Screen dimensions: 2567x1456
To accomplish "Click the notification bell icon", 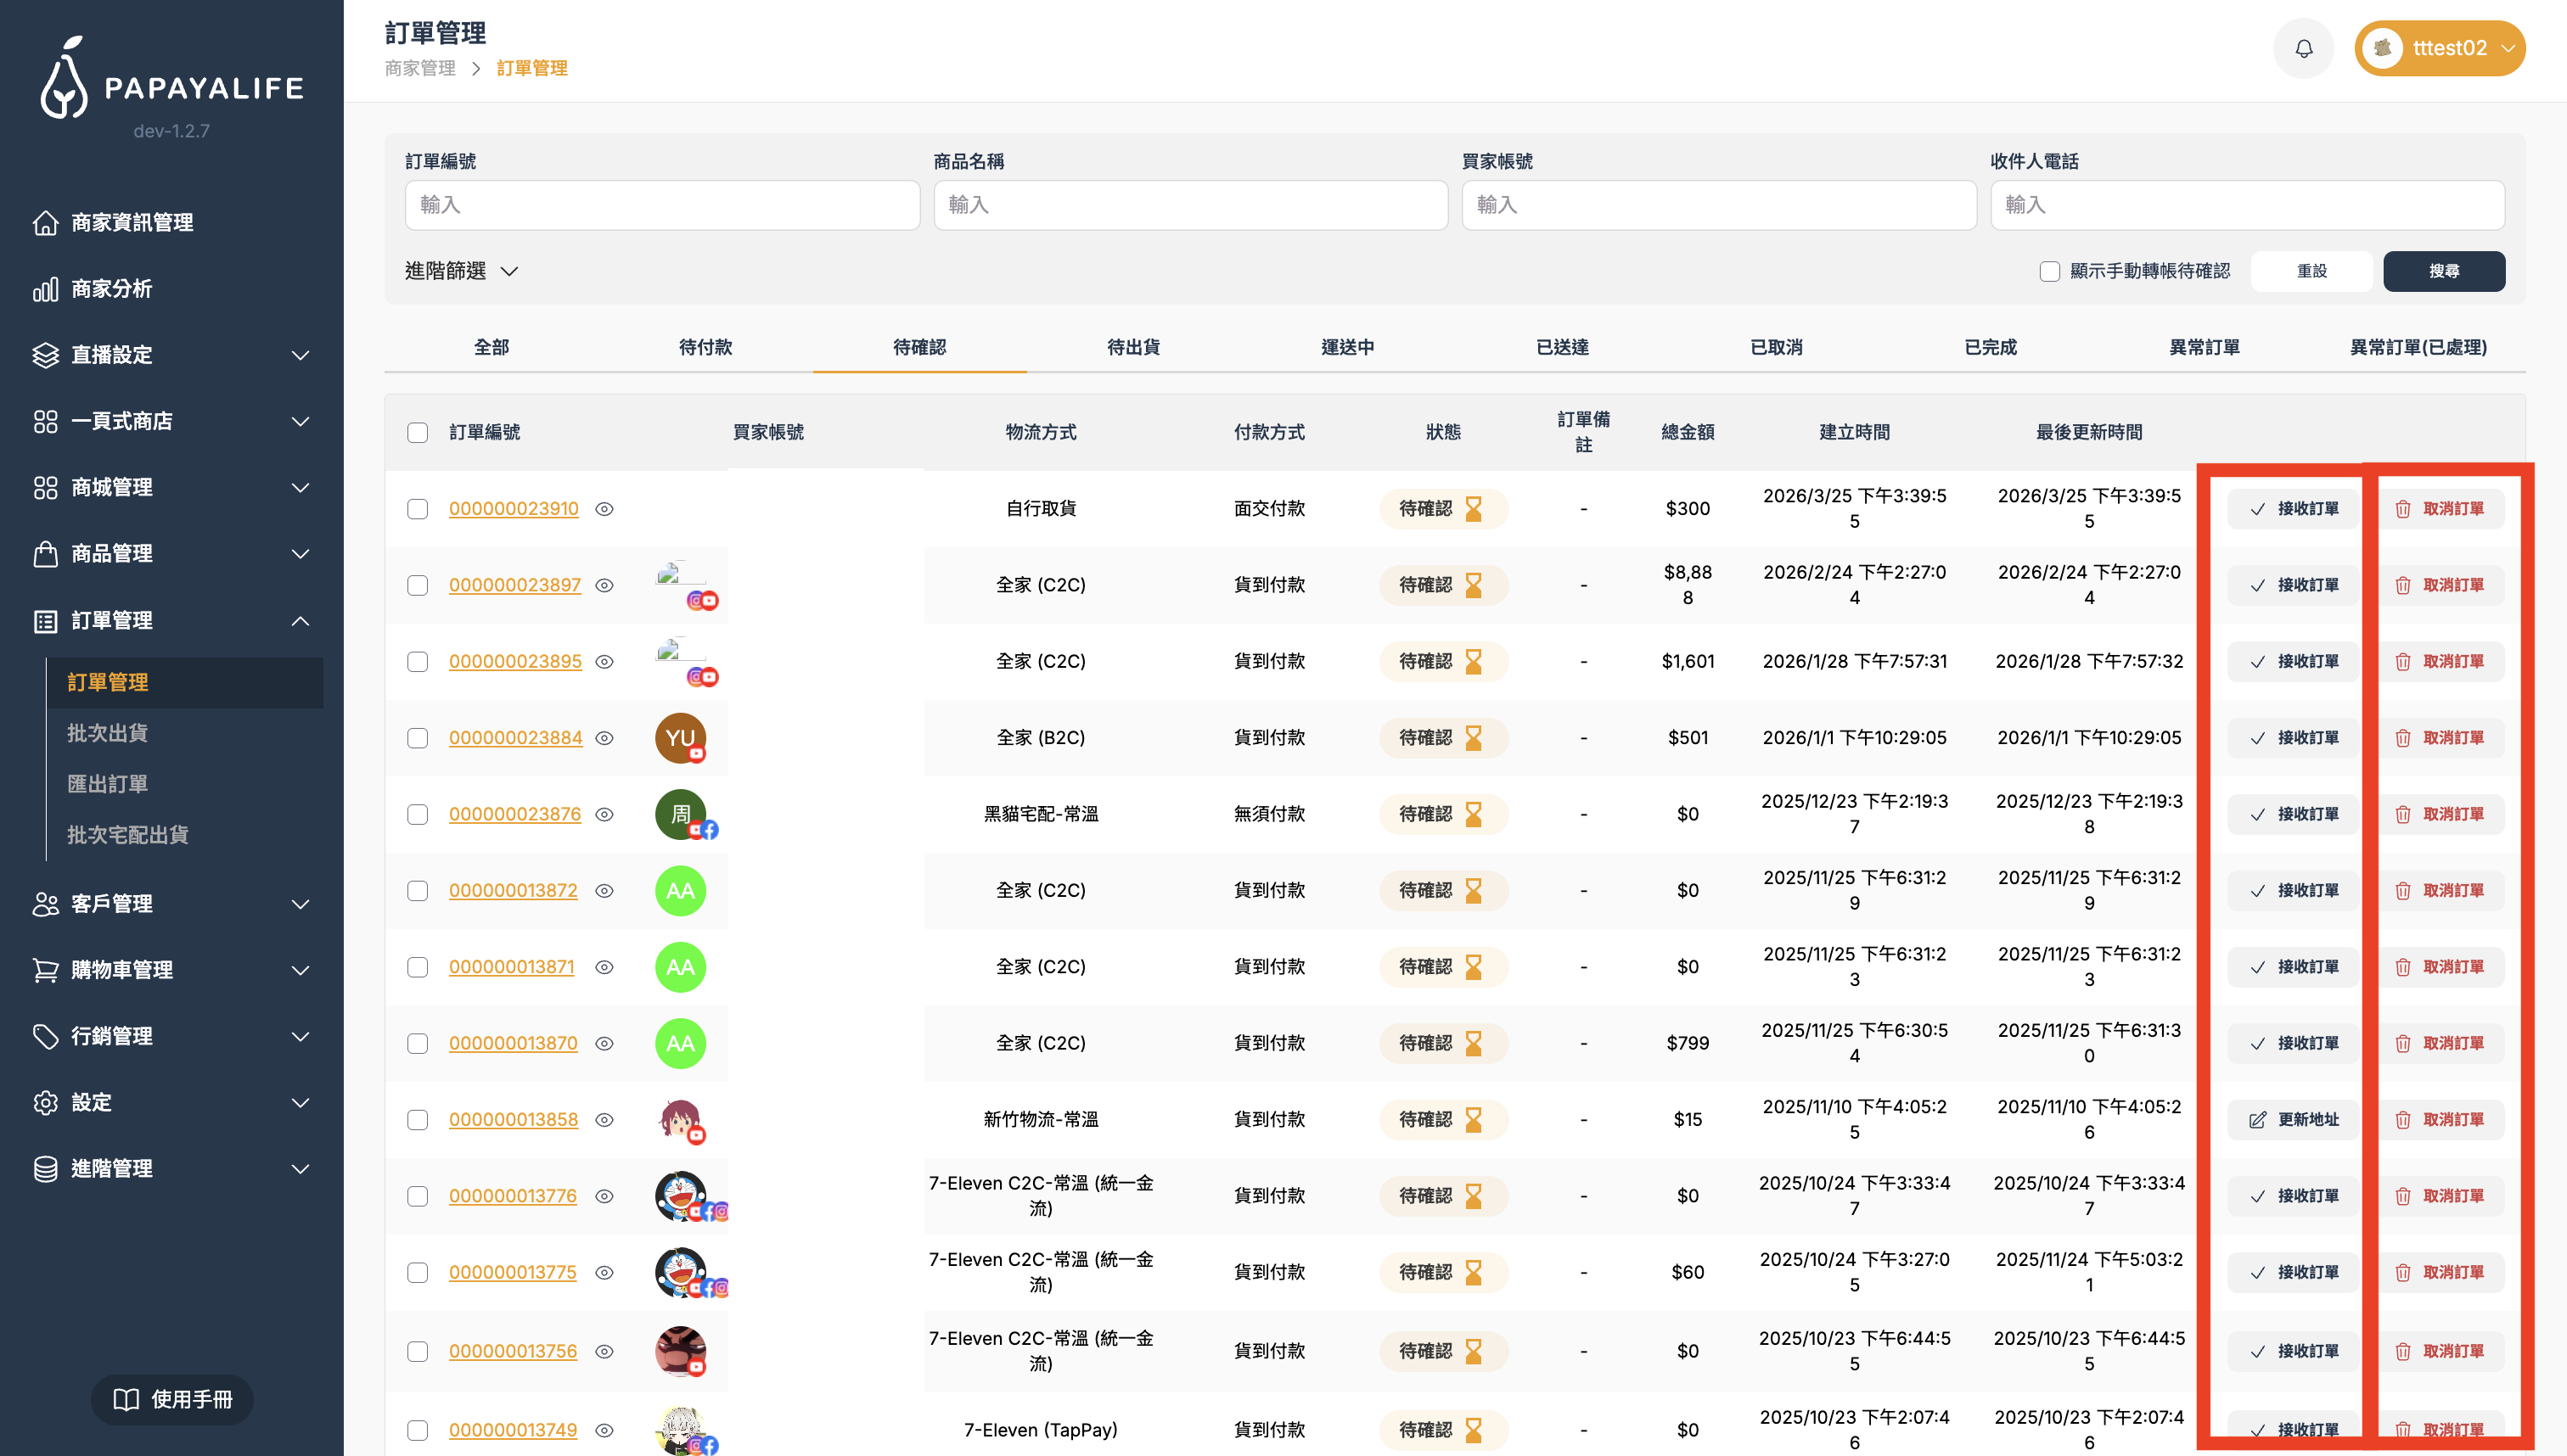I will [x=2303, y=48].
